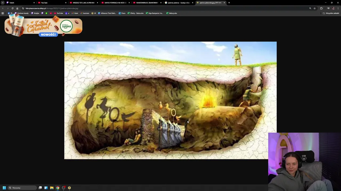
Task: Open the 'Kasix' bookmark
Action: point(75,13)
